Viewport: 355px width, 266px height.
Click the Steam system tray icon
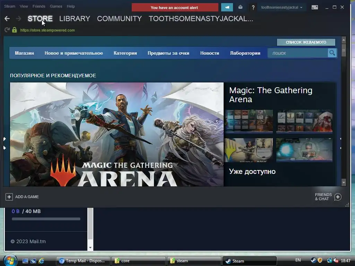click(313, 260)
